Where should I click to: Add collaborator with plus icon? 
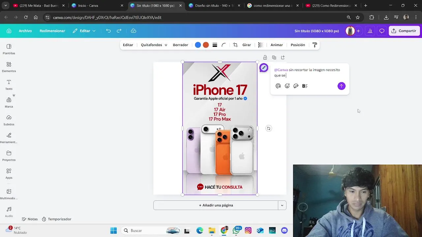click(x=358, y=31)
